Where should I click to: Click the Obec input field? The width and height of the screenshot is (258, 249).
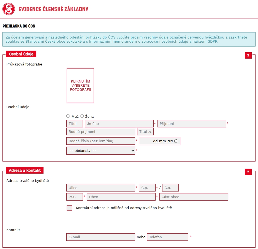coord(121,197)
